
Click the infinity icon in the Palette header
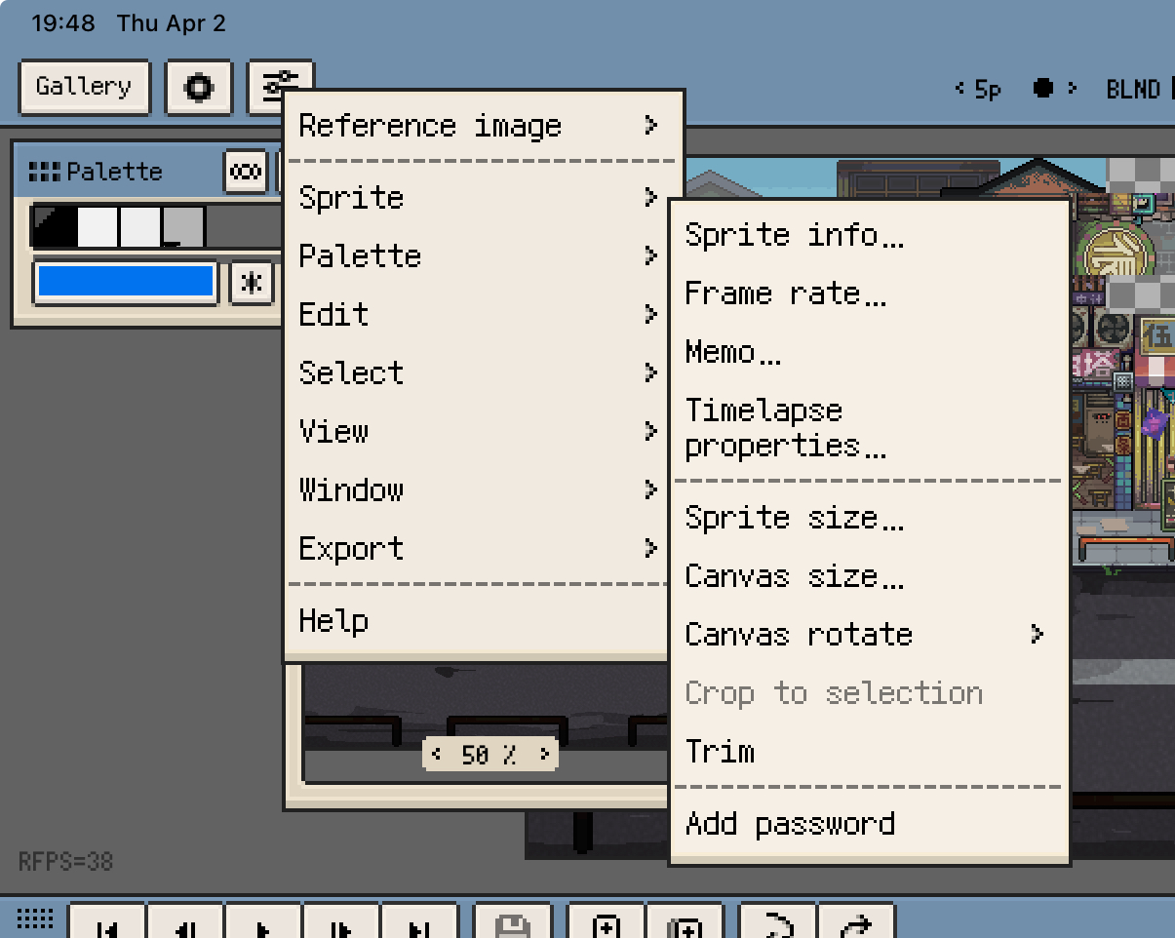click(x=245, y=173)
